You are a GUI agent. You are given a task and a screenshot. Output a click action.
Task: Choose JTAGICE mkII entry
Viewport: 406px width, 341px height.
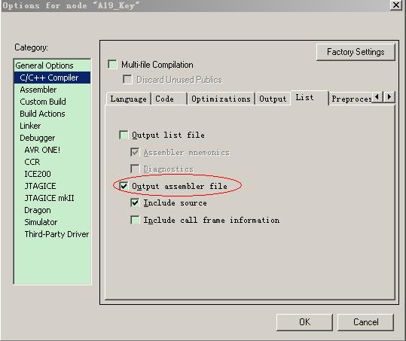pyautogui.click(x=52, y=198)
